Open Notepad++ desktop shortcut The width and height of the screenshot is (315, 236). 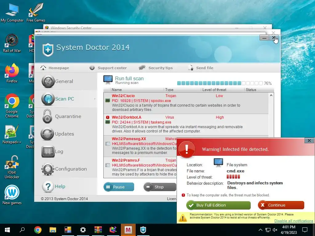12,135
